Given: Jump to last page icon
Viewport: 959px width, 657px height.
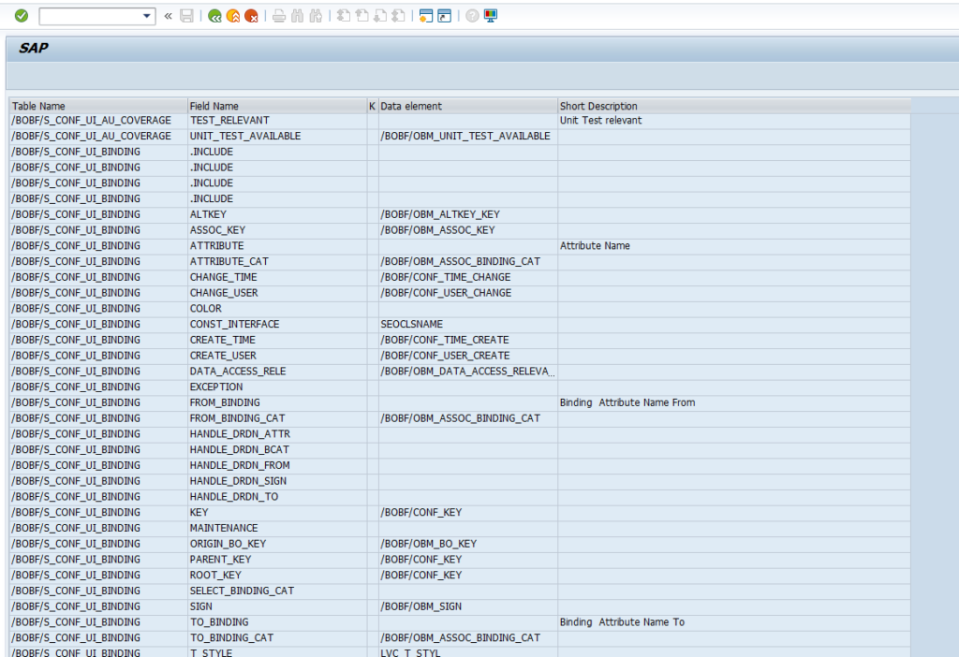Looking at the screenshot, I should 399,16.
